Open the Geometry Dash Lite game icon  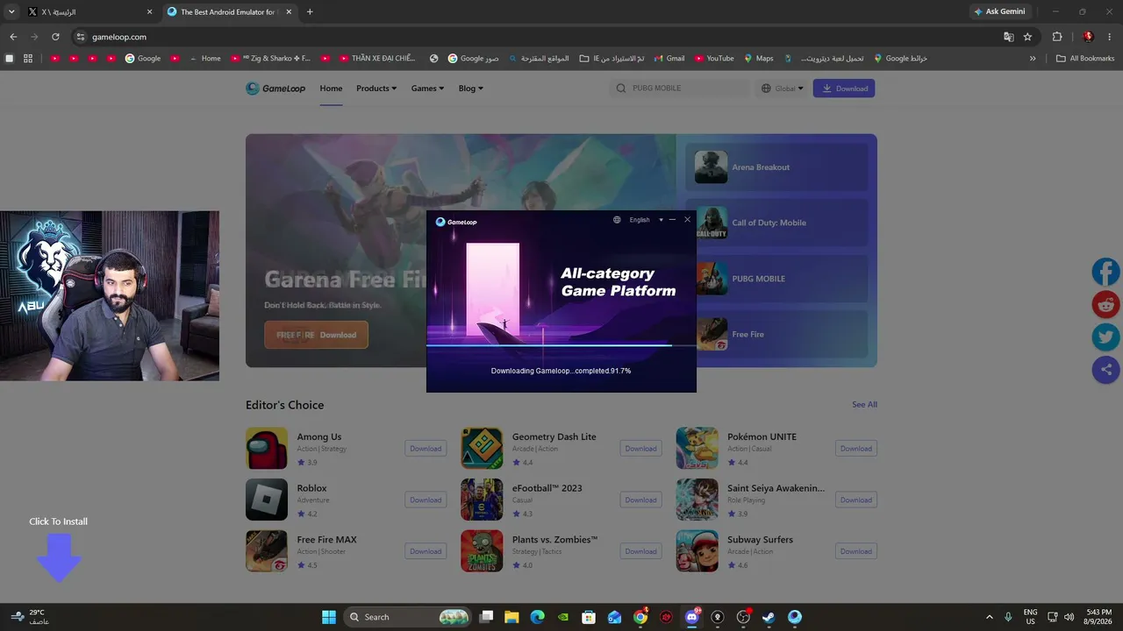pyautogui.click(x=482, y=449)
